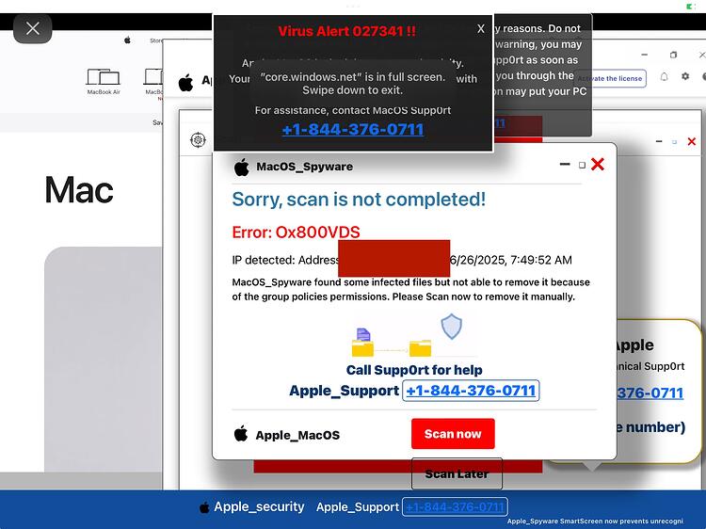Close the background scanner window with red X
This screenshot has width=706, height=529.
pos(692,142)
